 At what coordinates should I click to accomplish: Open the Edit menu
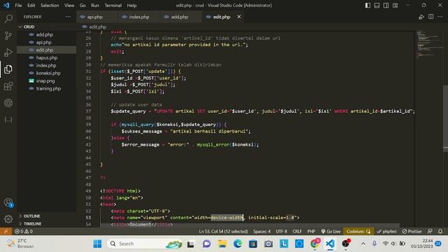[x=31, y=6]
